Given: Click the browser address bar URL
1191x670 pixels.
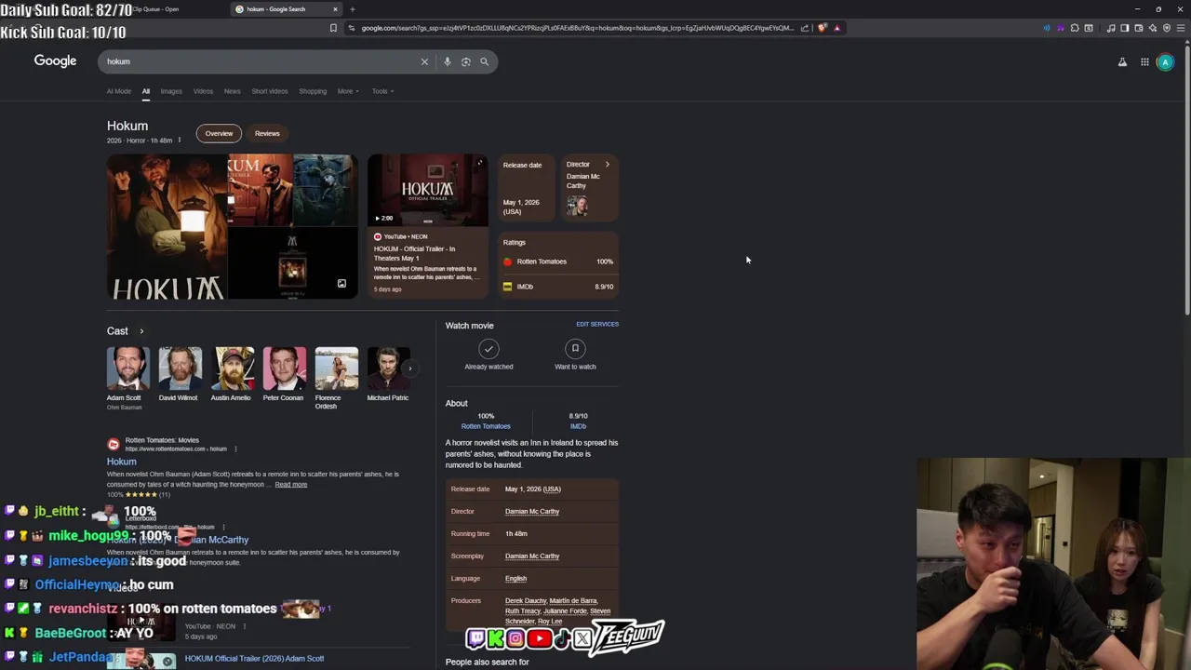Looking at the screenshot, I should tap(577, 28).
